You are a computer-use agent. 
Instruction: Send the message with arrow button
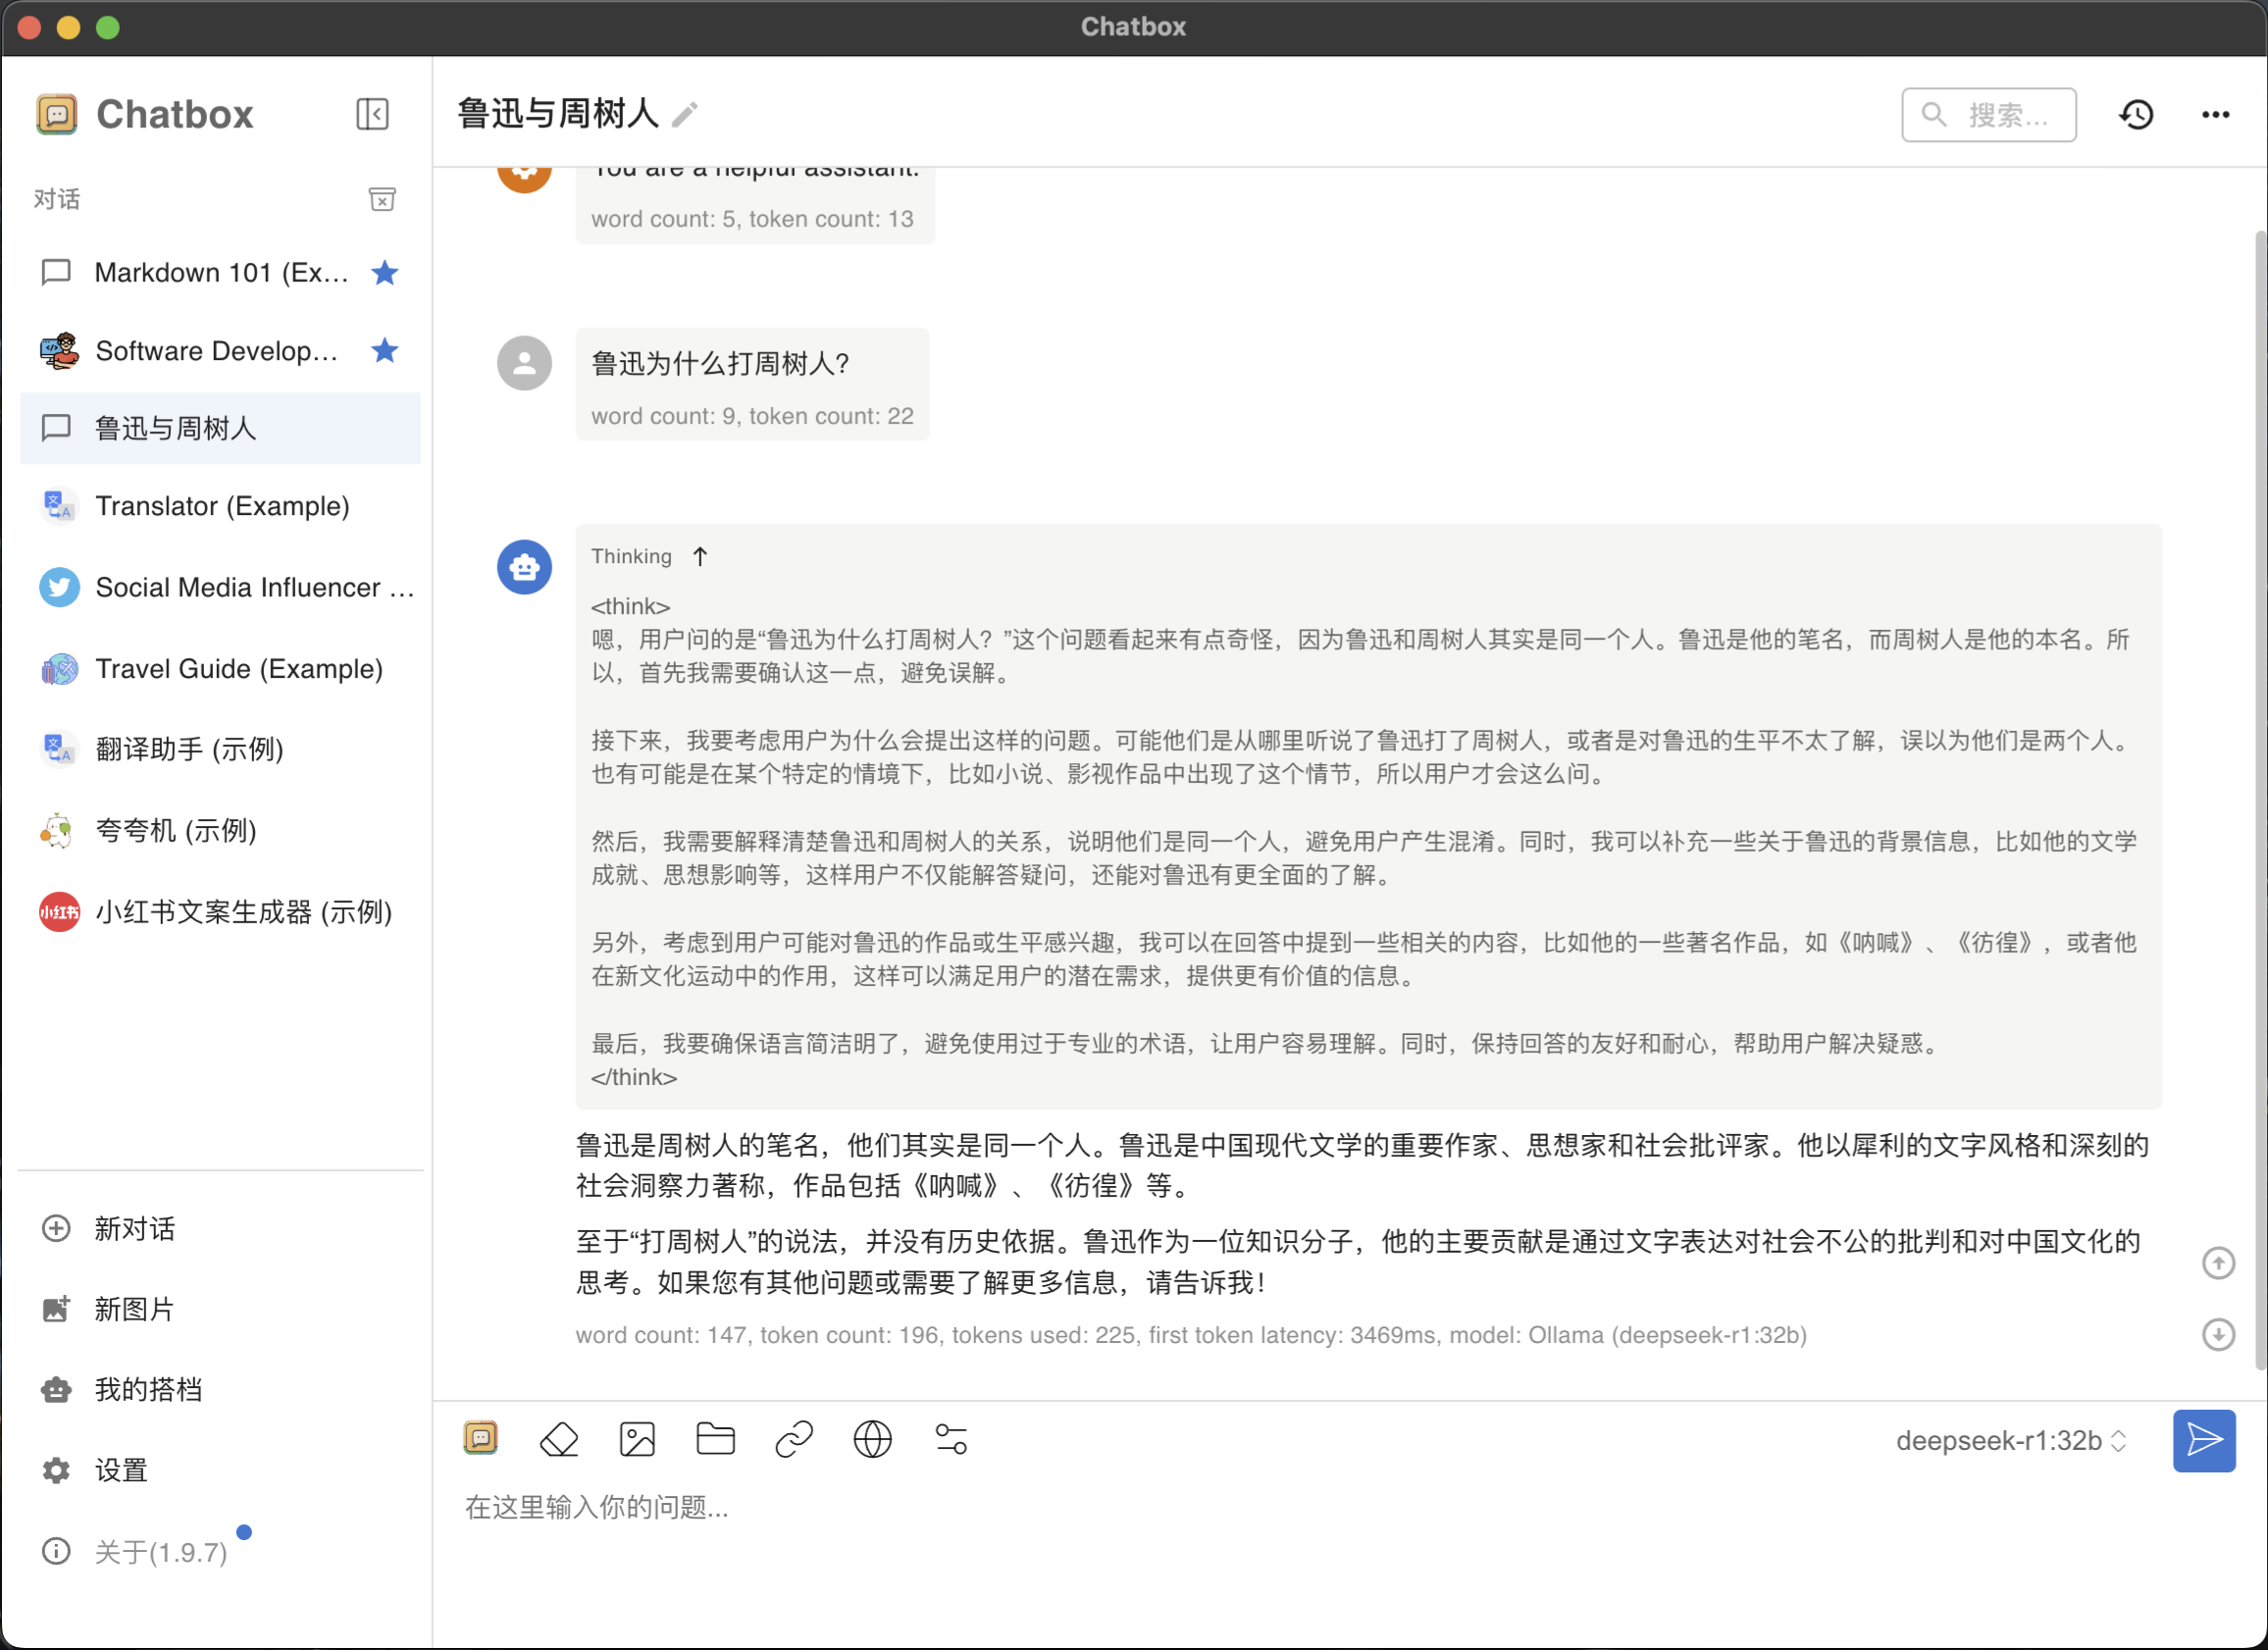coord(2204,1440)
